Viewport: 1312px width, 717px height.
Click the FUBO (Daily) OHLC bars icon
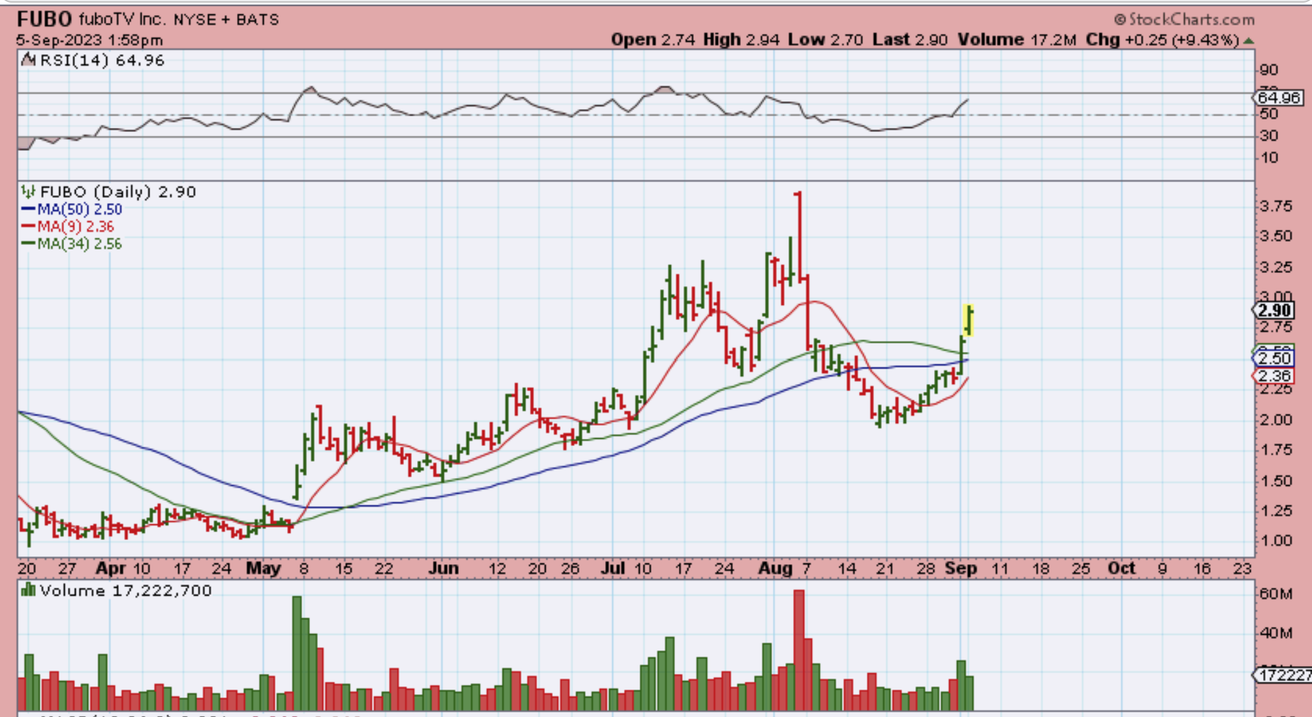(28, 192)
